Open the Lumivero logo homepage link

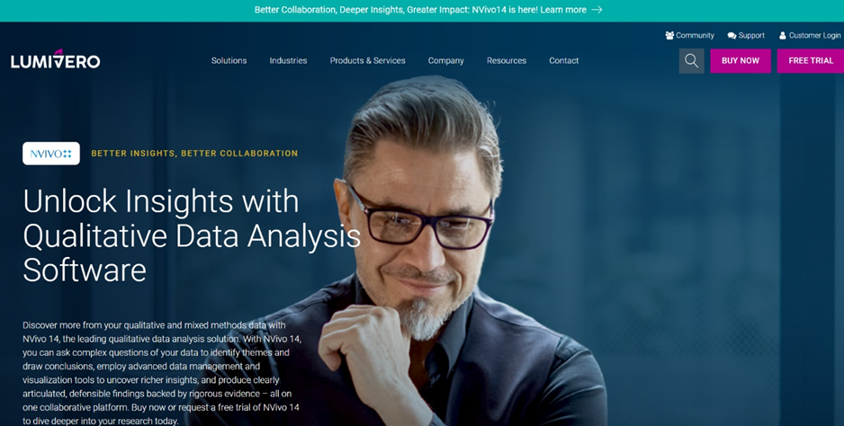(56, 59)
